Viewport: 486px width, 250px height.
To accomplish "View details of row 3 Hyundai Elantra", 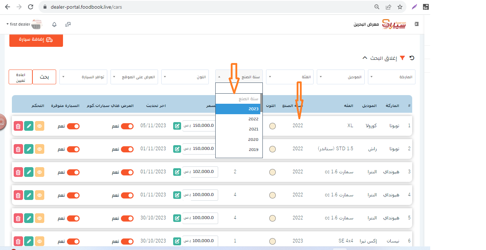I will click(40, 172).
